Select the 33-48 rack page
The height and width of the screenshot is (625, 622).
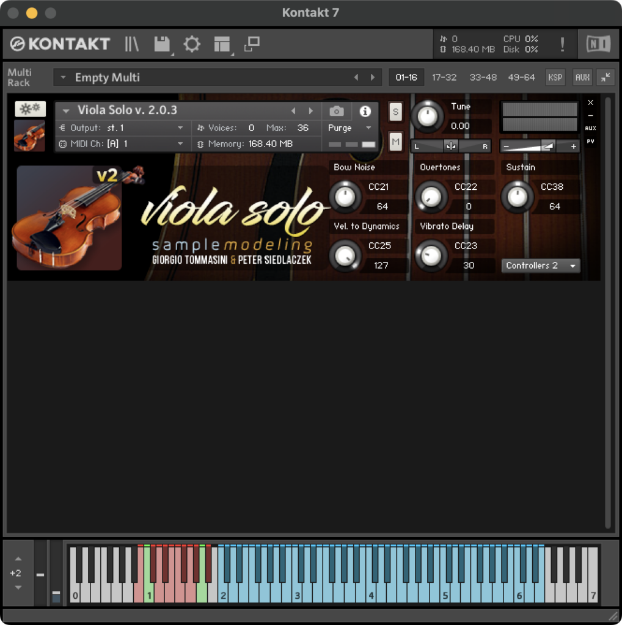[483, 78]
